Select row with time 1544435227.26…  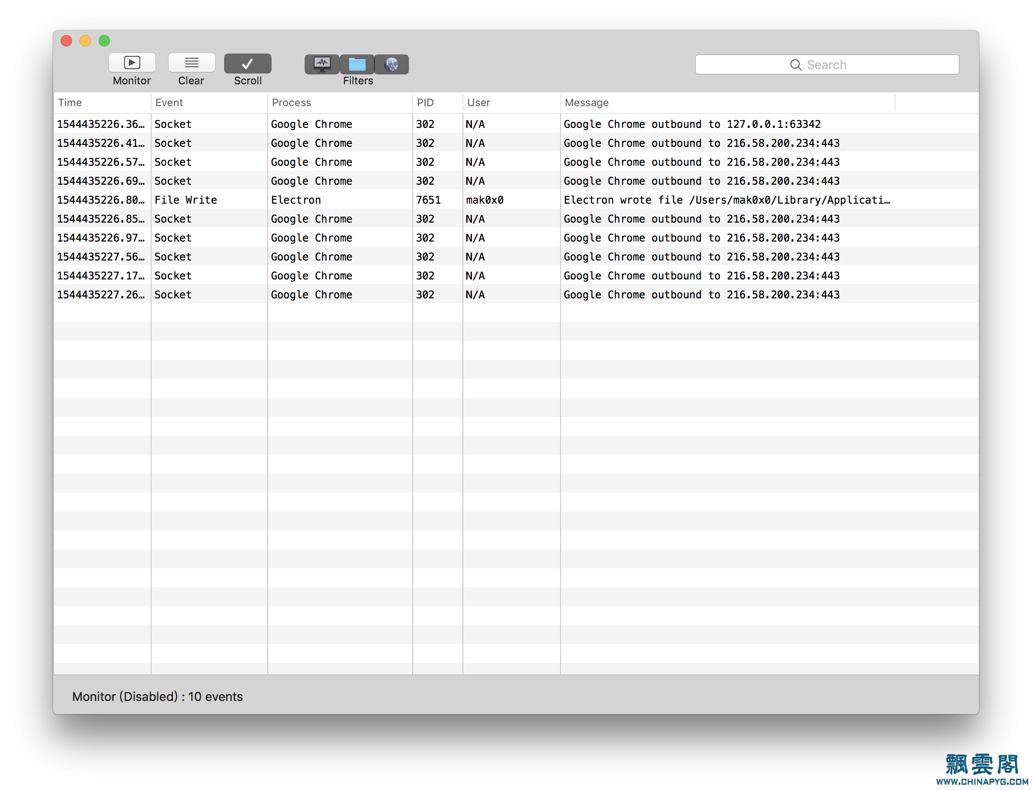pos(516,294)
